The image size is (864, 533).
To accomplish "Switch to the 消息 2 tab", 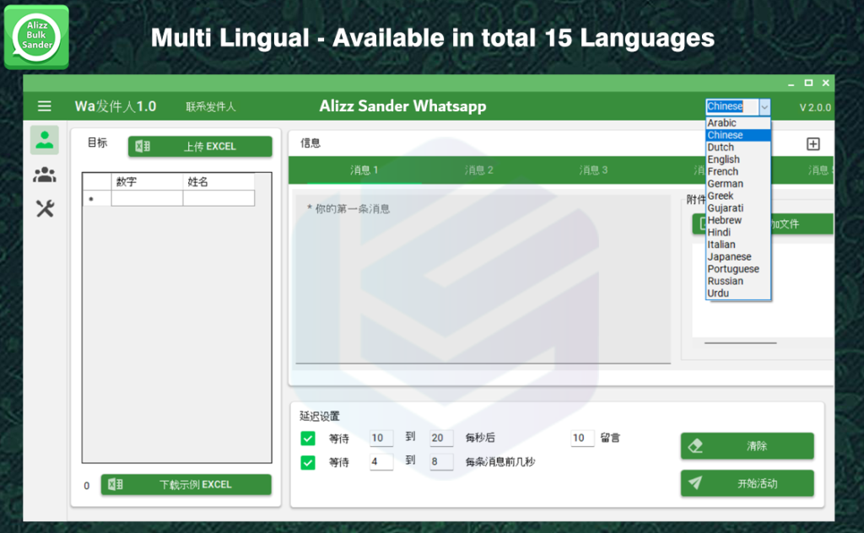I will point(478,170).
